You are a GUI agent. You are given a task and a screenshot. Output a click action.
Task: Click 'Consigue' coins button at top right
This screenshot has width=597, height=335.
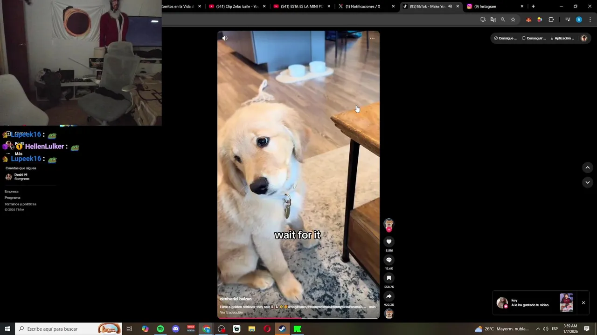pos(505,38)
